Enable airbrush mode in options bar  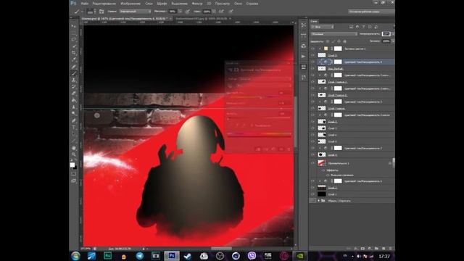(221, 12)
